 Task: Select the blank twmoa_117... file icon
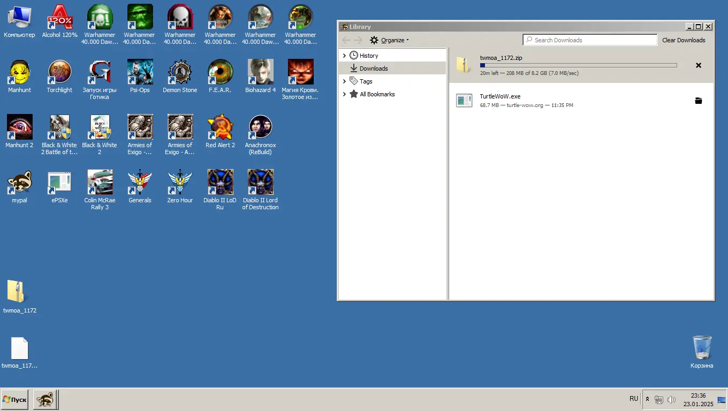(x=19, y=352)
